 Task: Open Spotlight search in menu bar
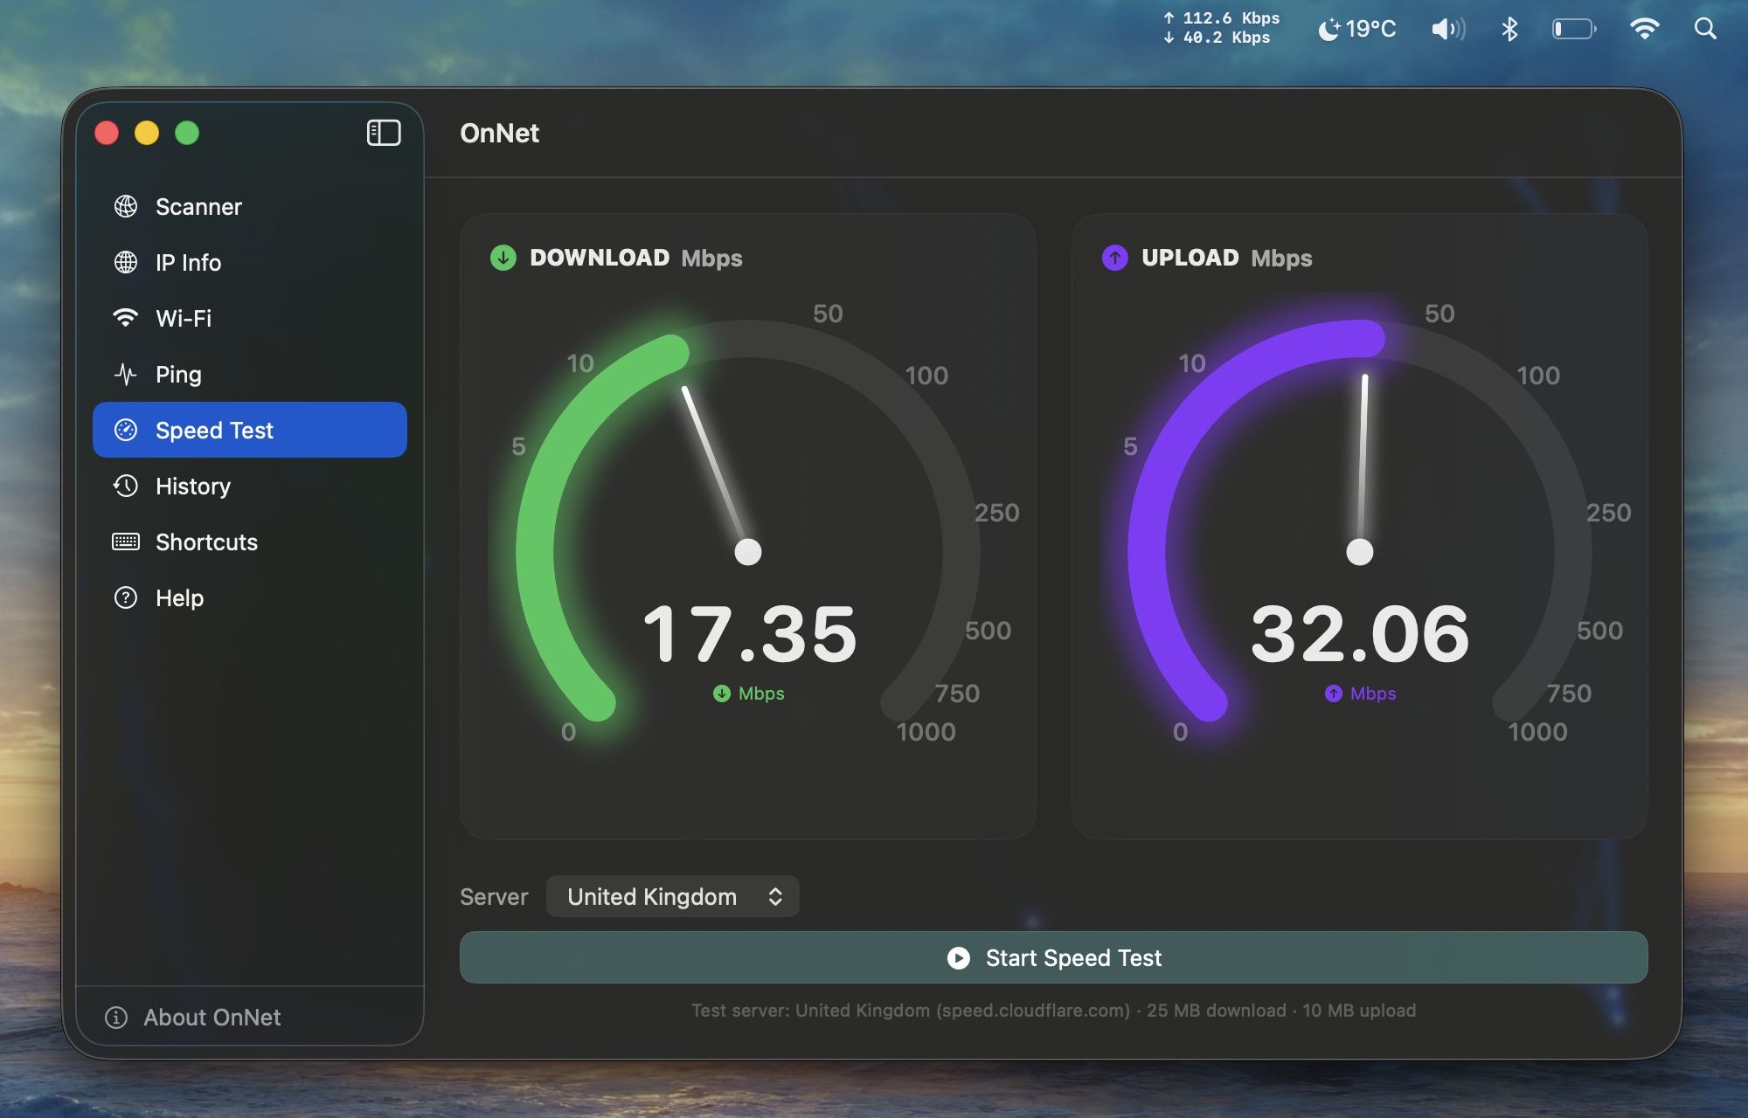tap(1705, 29)
